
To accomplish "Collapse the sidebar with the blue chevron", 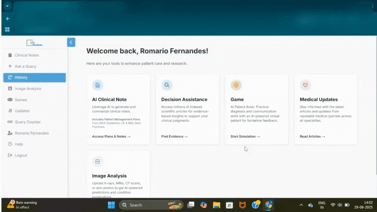I will click(71, 42).
